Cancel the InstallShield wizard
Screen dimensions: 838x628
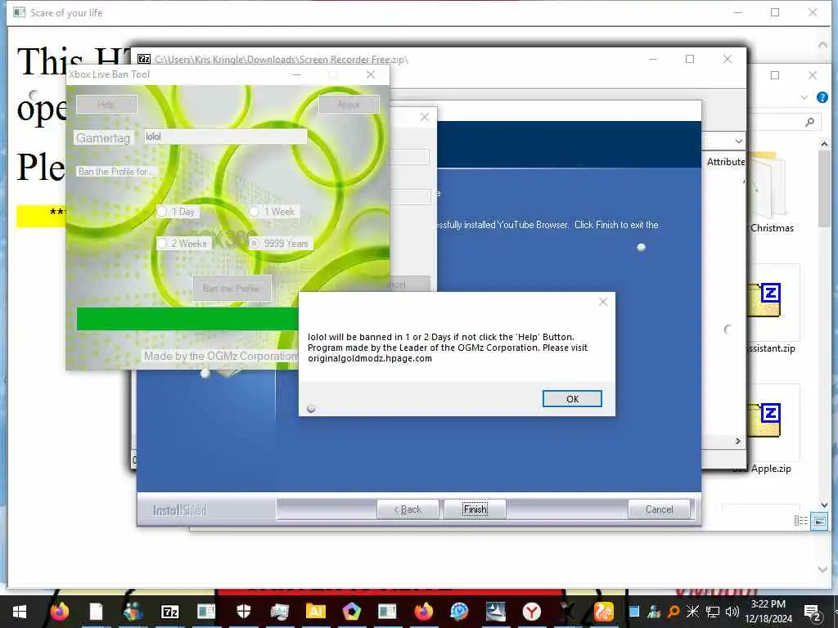(x=659, y=509)
